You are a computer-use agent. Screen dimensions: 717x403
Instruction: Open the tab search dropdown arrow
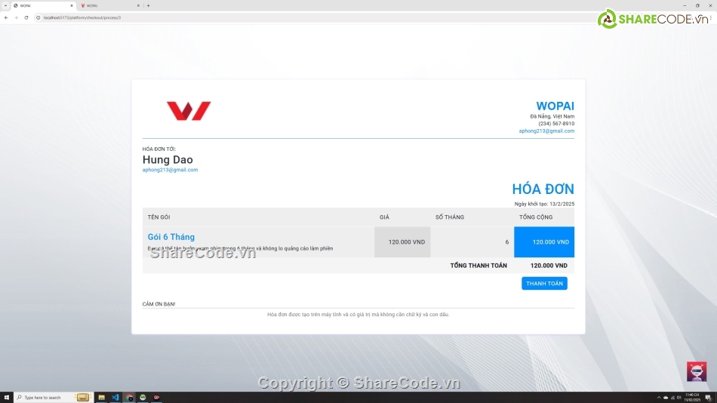point(5,5)
